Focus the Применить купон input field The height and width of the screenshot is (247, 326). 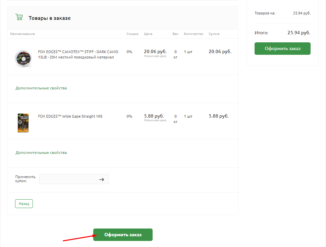pos(74,179)
